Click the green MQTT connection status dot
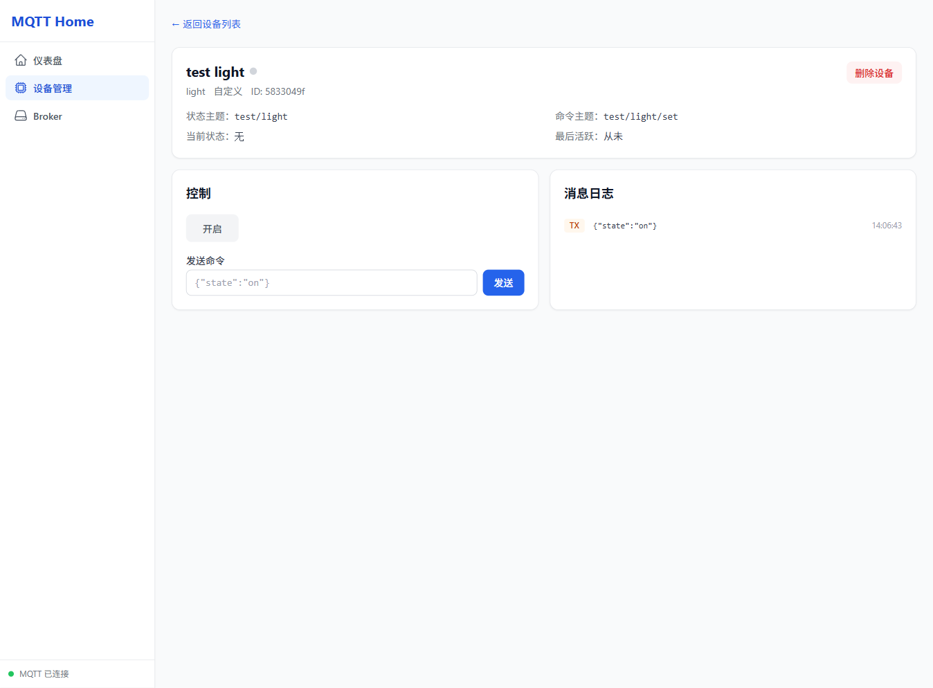The image size is (933, 688). 11,674
